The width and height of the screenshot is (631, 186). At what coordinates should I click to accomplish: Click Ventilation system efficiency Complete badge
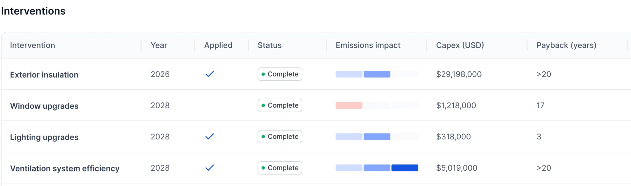click(x=280, y=168)
